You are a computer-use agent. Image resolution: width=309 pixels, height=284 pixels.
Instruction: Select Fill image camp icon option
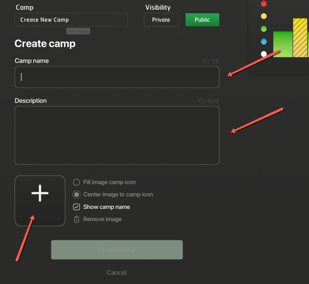76,182
